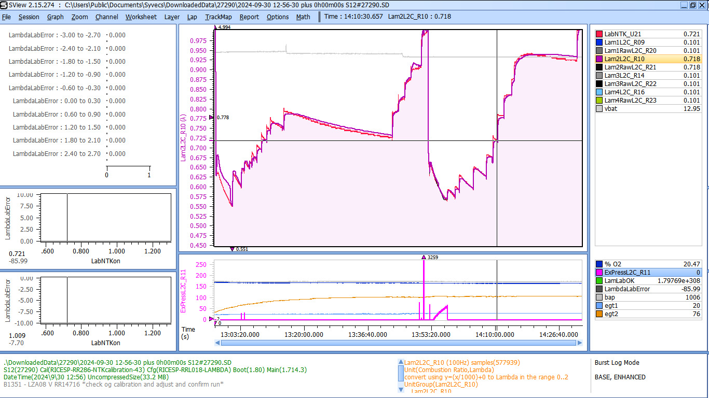Click the right arrow of the time scrollbar
Image resolution: width=709 pixels, height=398 pixels.
click(x=579, y=343)
